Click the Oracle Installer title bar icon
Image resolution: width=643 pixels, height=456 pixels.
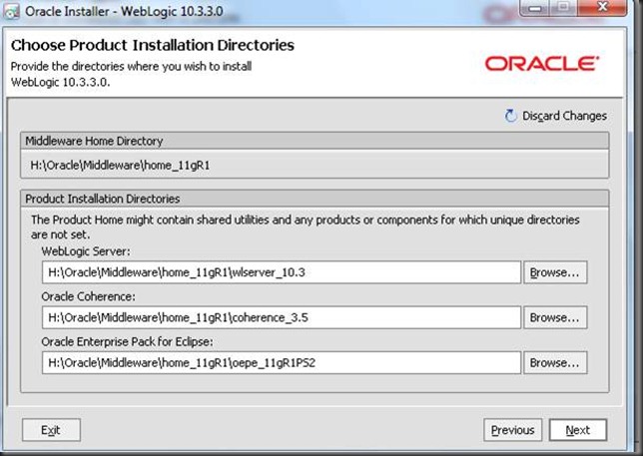(x=11, y=11)
